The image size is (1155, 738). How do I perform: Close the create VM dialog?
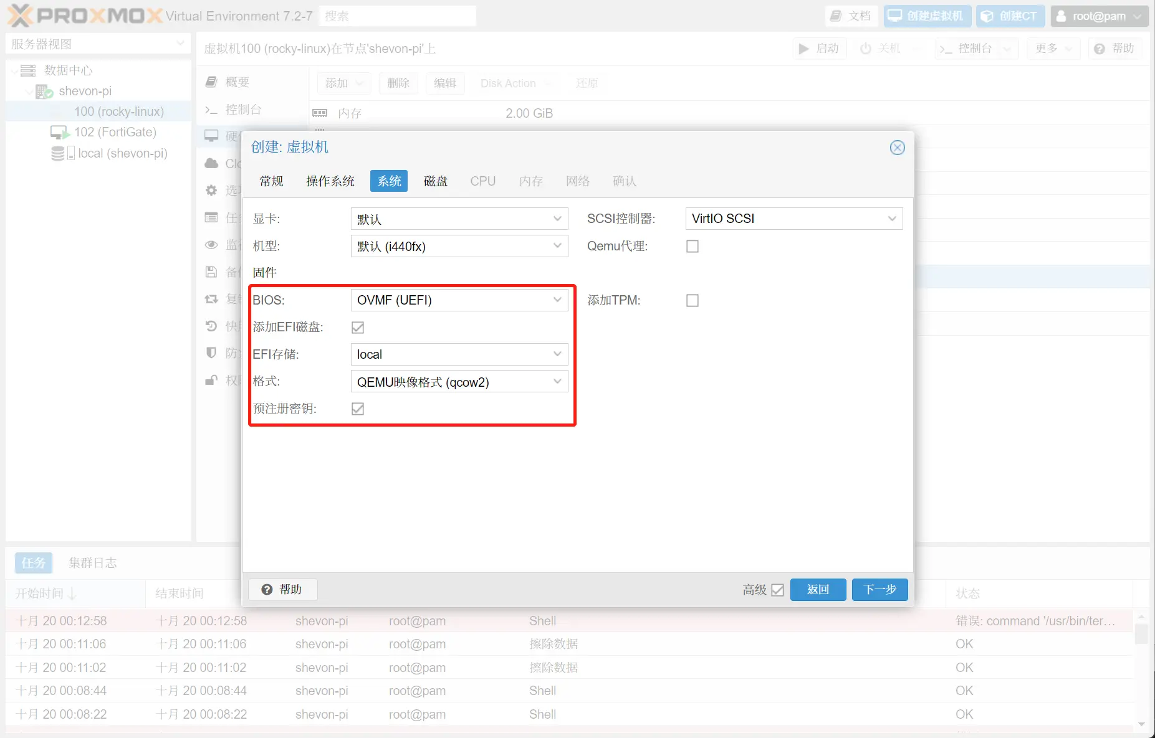tap(897, 148)
